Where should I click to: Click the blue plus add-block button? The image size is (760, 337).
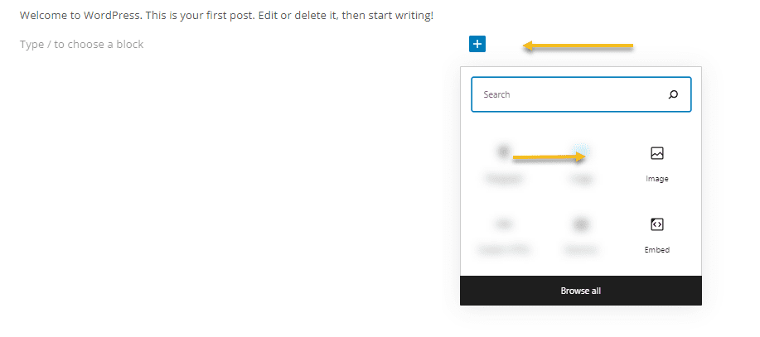click(477, 44)
